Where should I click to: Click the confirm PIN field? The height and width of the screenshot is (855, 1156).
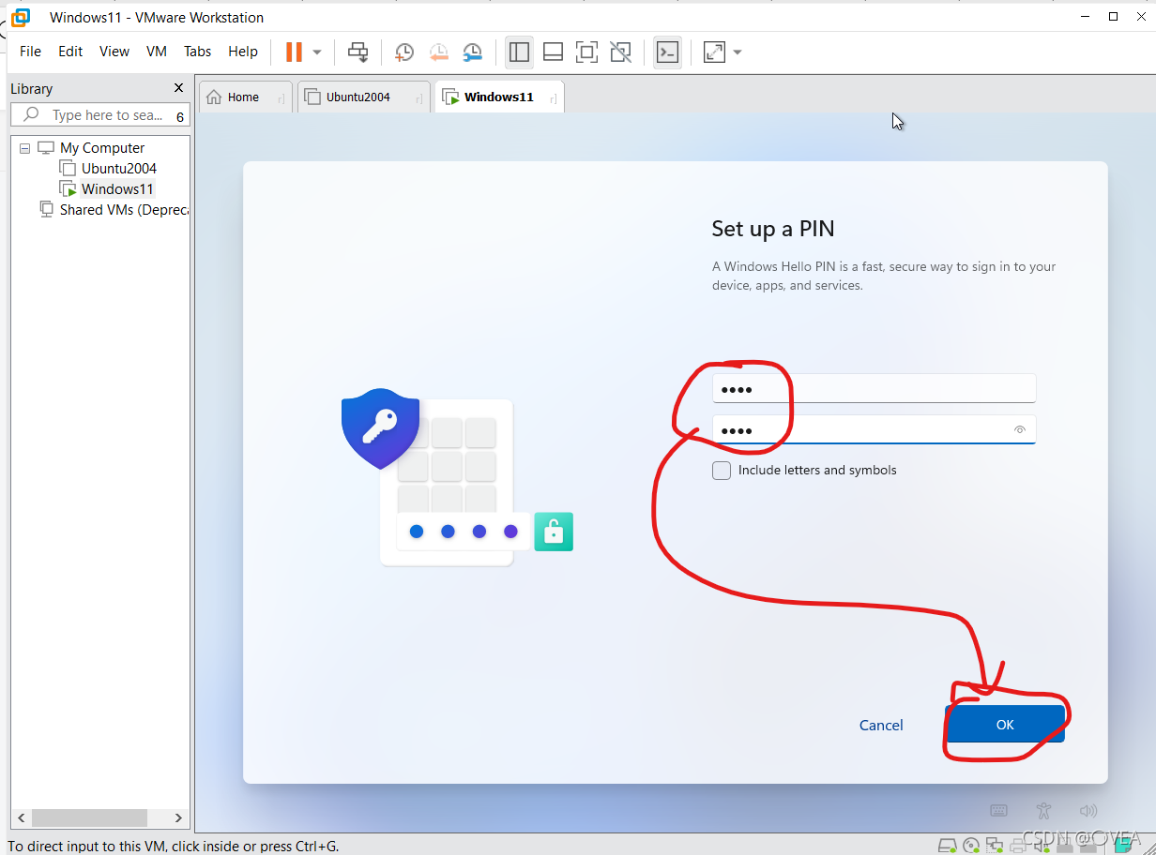(874, 429)
